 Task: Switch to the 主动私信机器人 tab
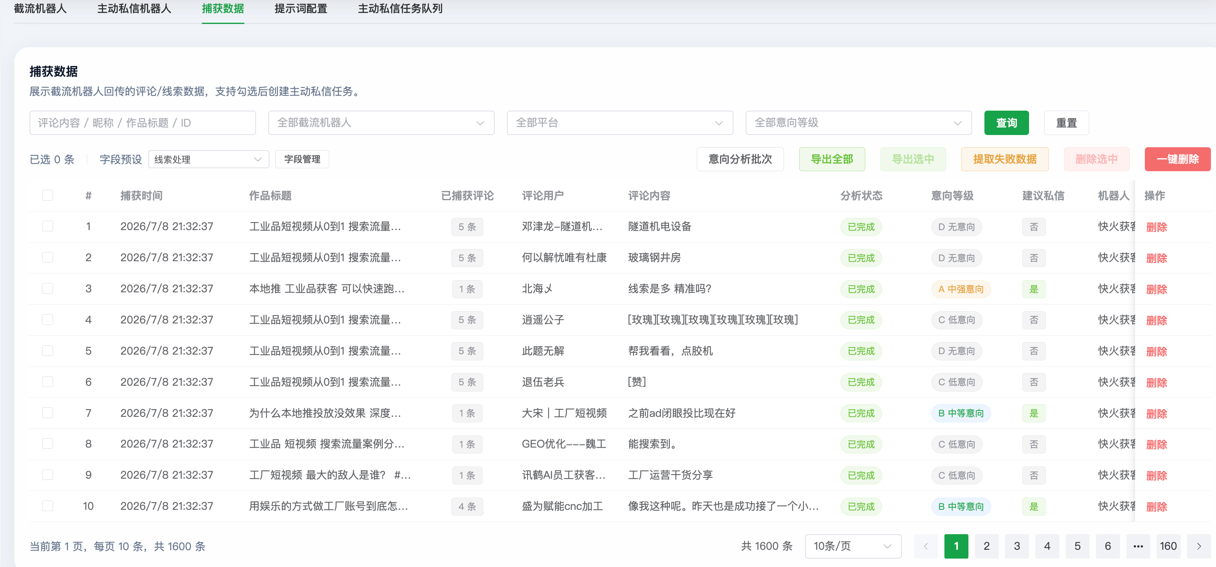tap(134, 8)
